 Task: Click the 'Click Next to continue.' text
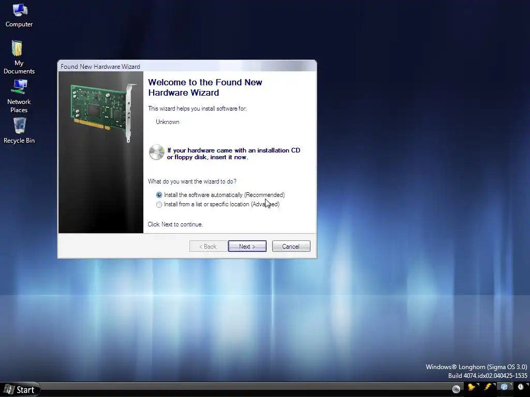[x=175, y=224]
